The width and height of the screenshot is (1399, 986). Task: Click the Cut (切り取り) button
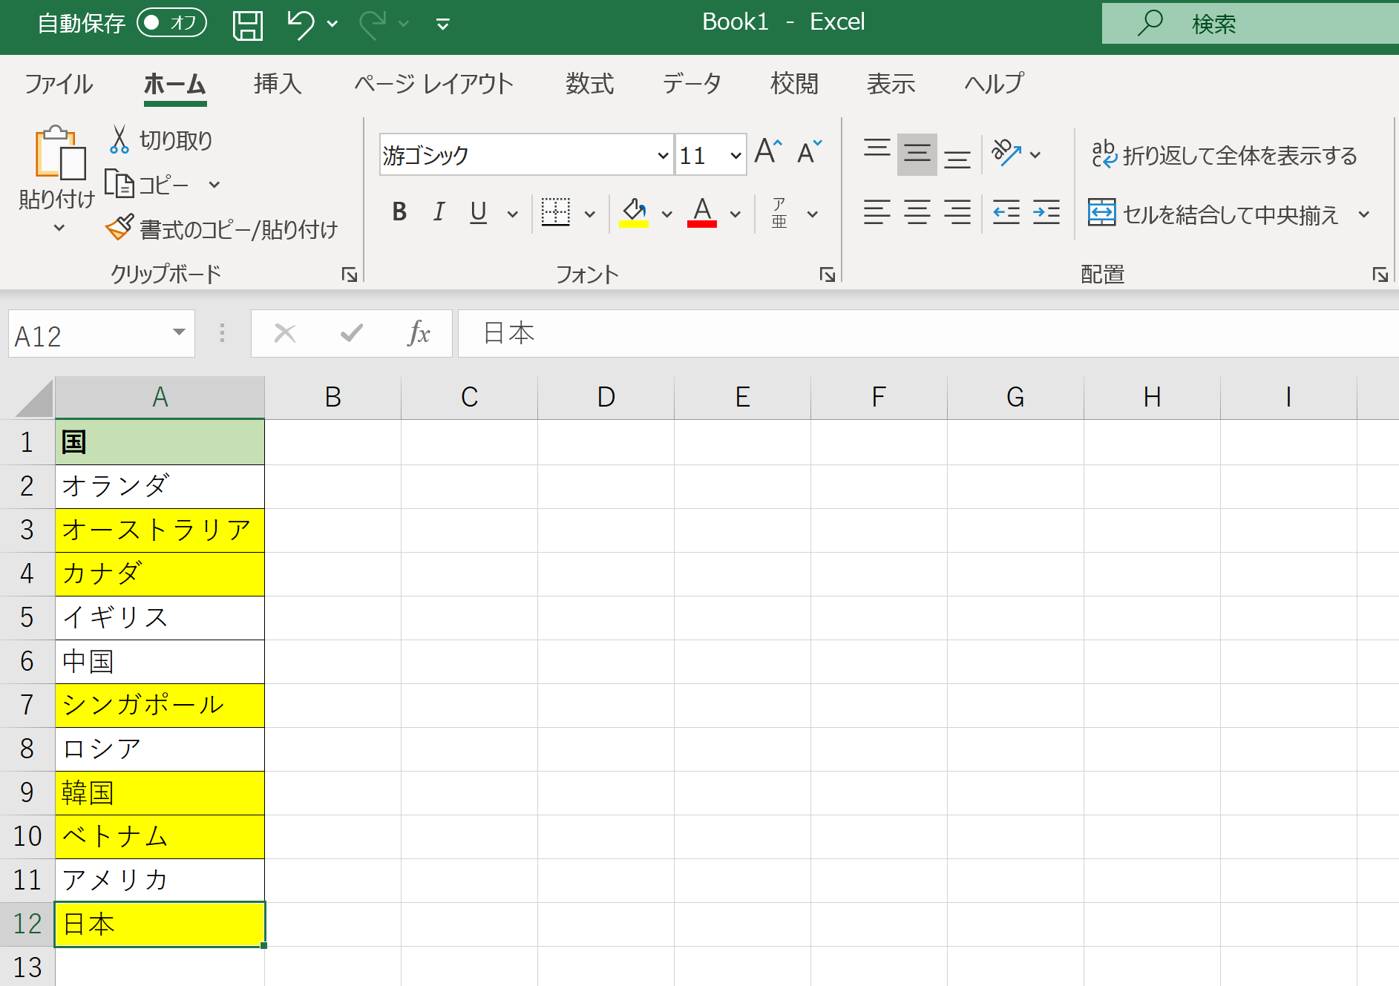[161, 139]
